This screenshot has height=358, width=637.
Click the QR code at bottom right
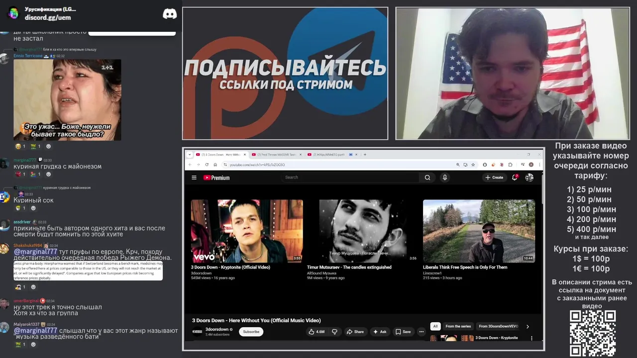pos(593,333)
